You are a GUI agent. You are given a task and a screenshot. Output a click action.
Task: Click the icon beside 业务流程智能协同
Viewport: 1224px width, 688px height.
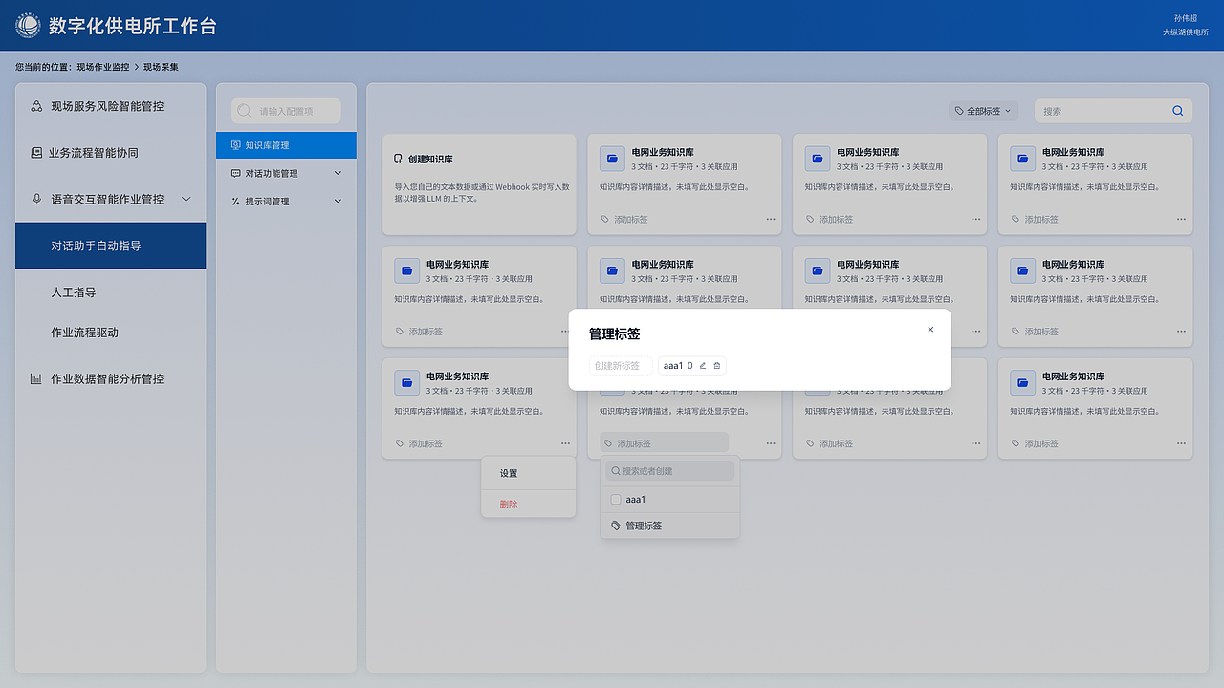[36, 153]
